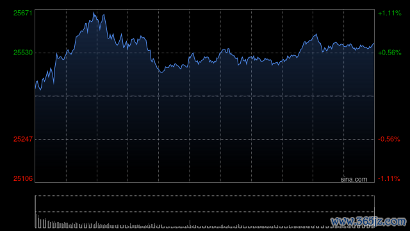Image resolution: width=410 pixels, height=231 pixels.
Task: Click the afternoon peak of the price line
Action: click(316, 34)
